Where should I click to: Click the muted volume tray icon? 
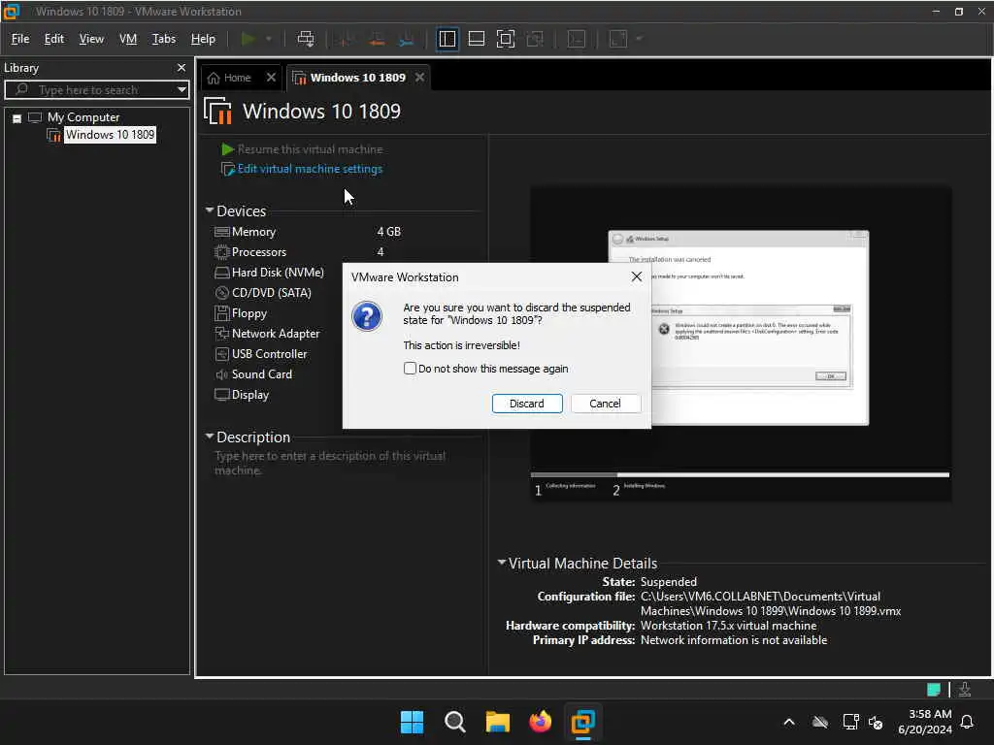[x=877, y=722]
